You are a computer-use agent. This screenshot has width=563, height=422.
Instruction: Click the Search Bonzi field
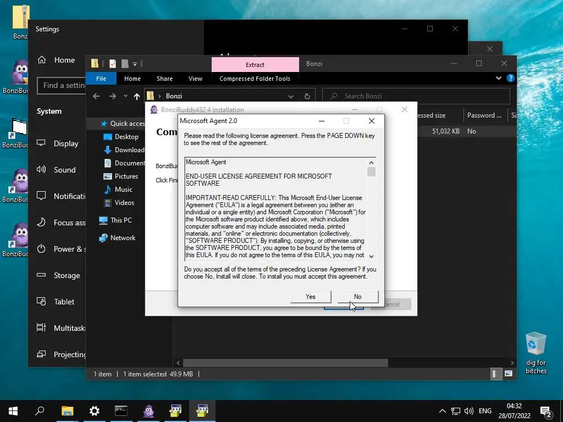click(416, 96)
